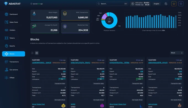Click the With Transactions value 9,880,191
188x108 pixels.
click(x=83, y=18)
